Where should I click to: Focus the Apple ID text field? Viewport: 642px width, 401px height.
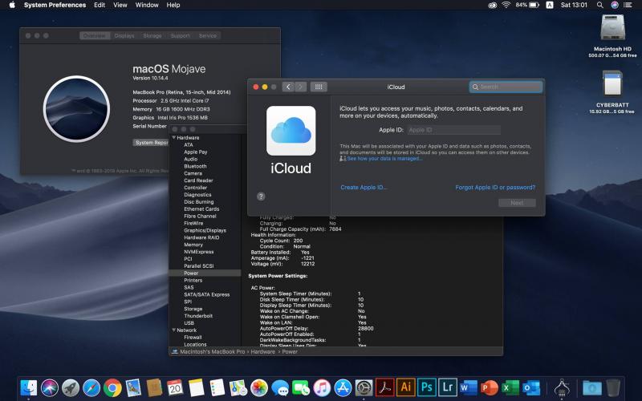[x=453, y=130]
